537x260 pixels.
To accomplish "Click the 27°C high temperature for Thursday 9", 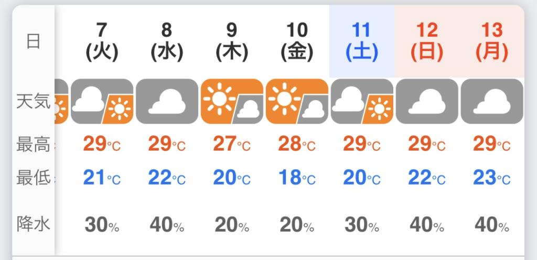I will tap(232, 144).
